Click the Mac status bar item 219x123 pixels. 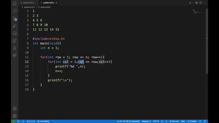click(183, 121)
